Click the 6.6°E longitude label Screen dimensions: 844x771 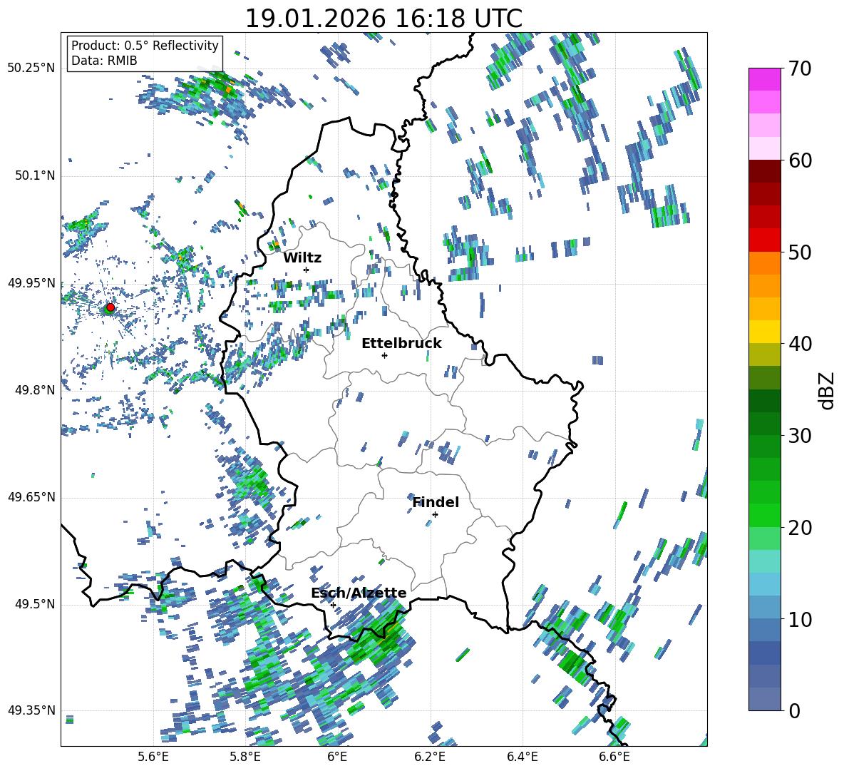click(614, 757)
